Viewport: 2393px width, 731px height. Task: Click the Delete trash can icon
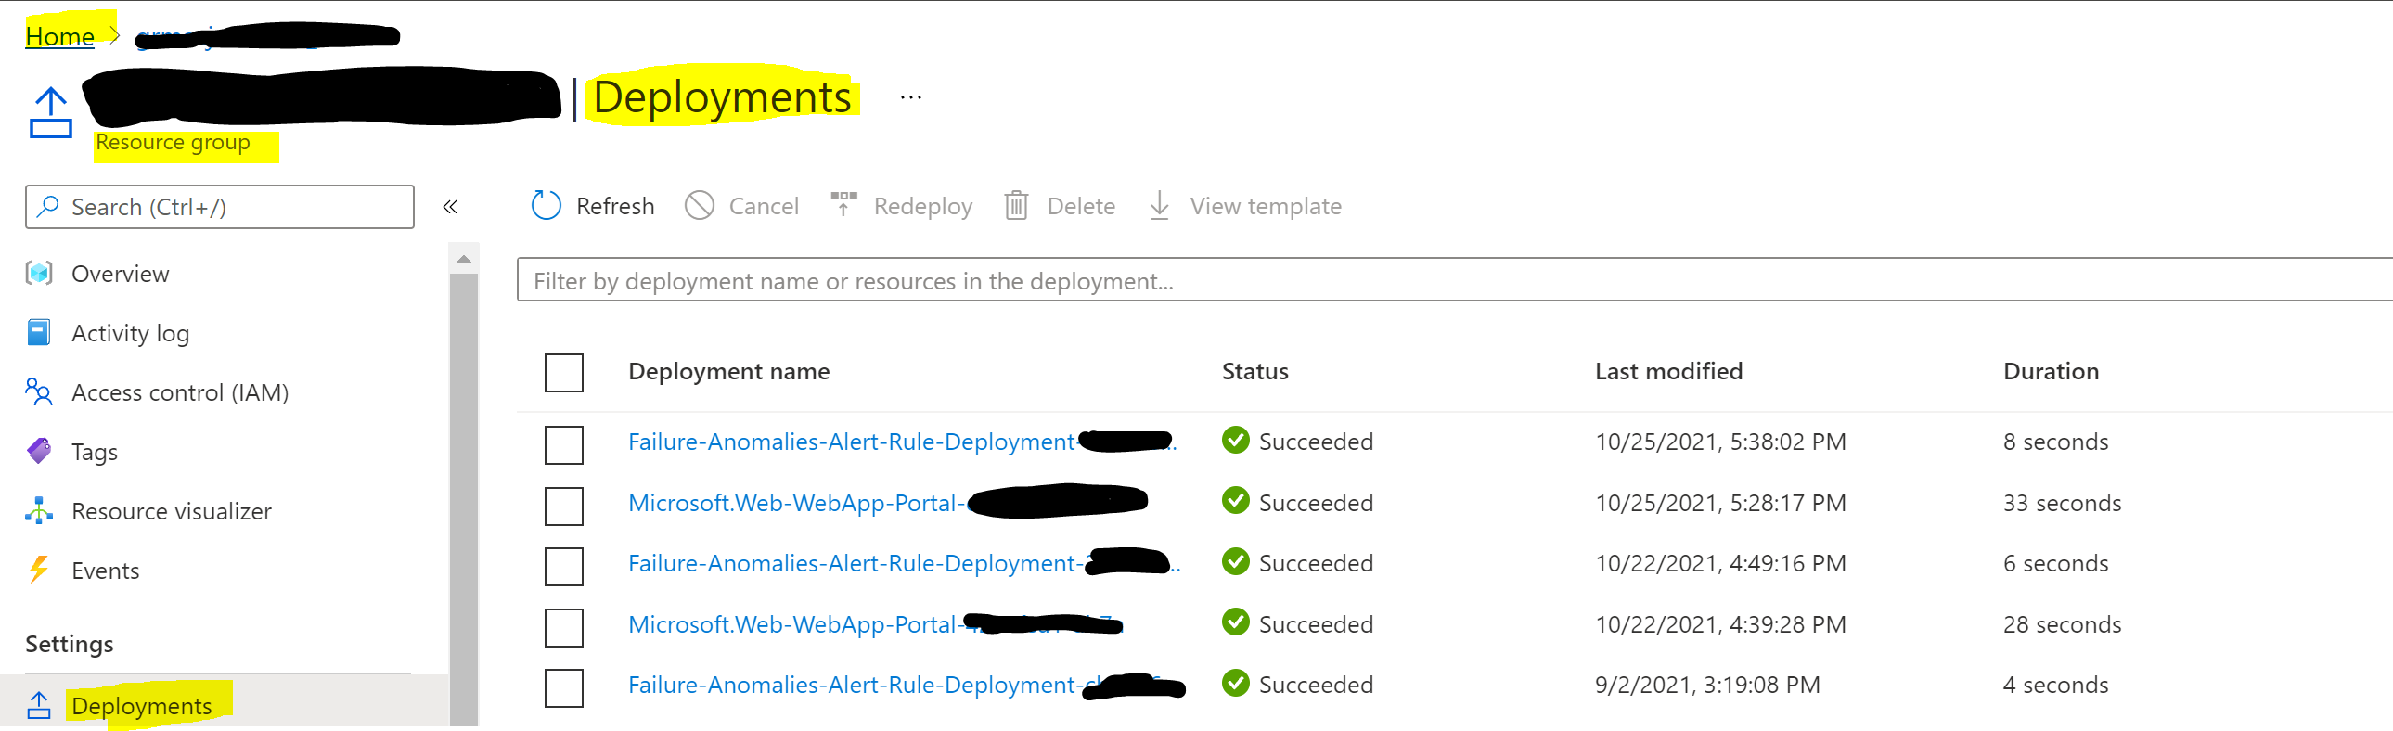[1015, 205]
